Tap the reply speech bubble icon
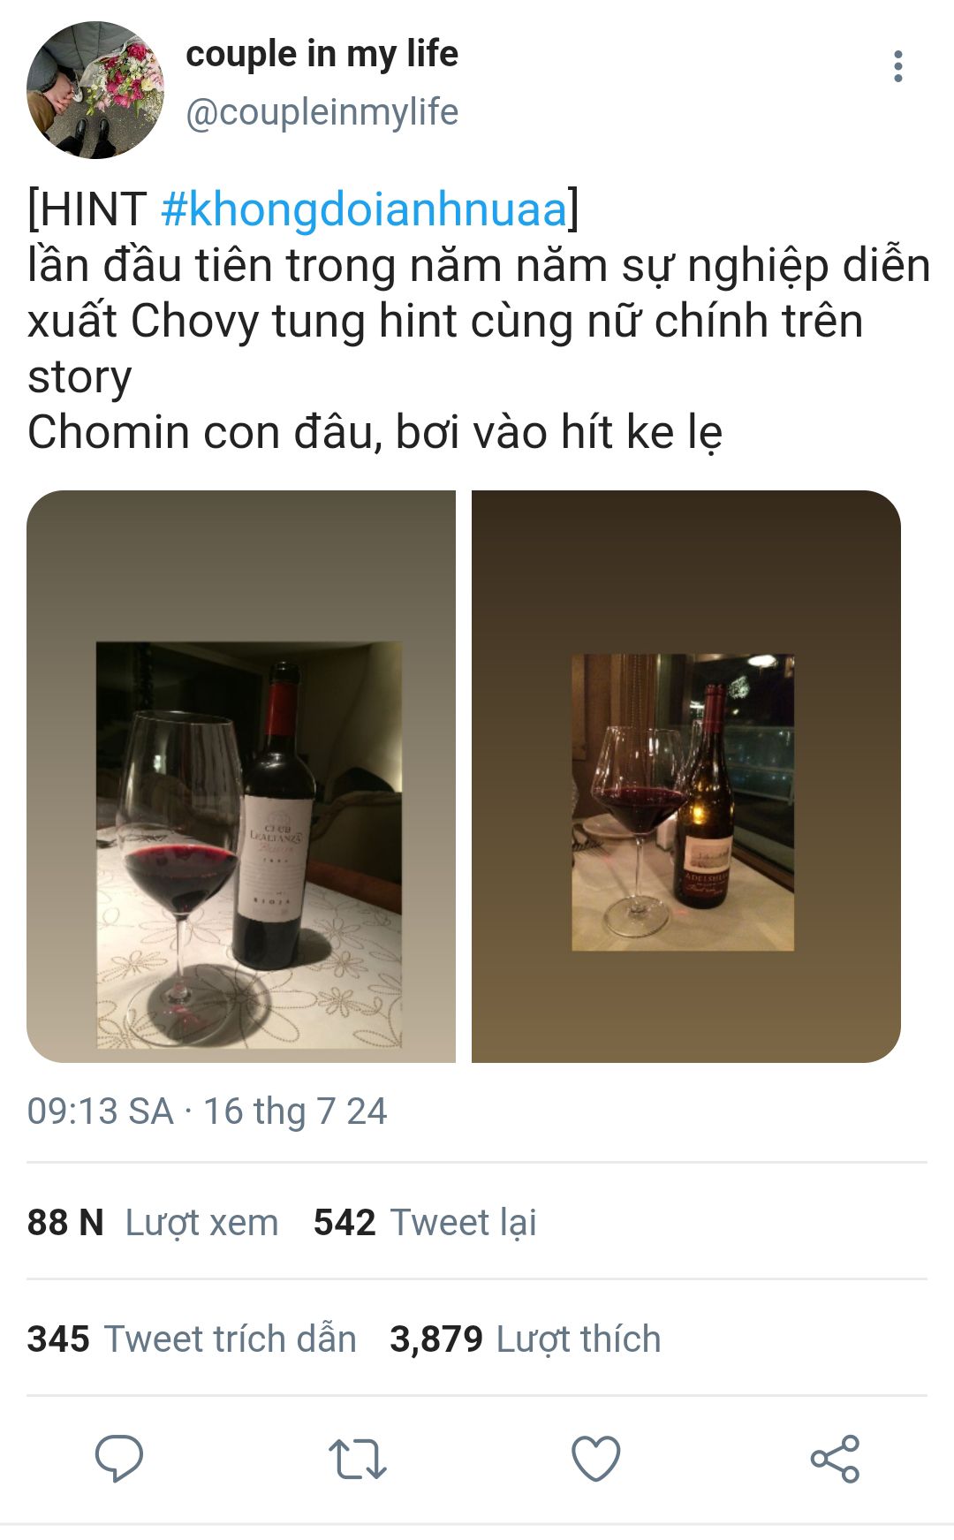The width and height of the screenshot is (954, 1540). (119, 1457)
